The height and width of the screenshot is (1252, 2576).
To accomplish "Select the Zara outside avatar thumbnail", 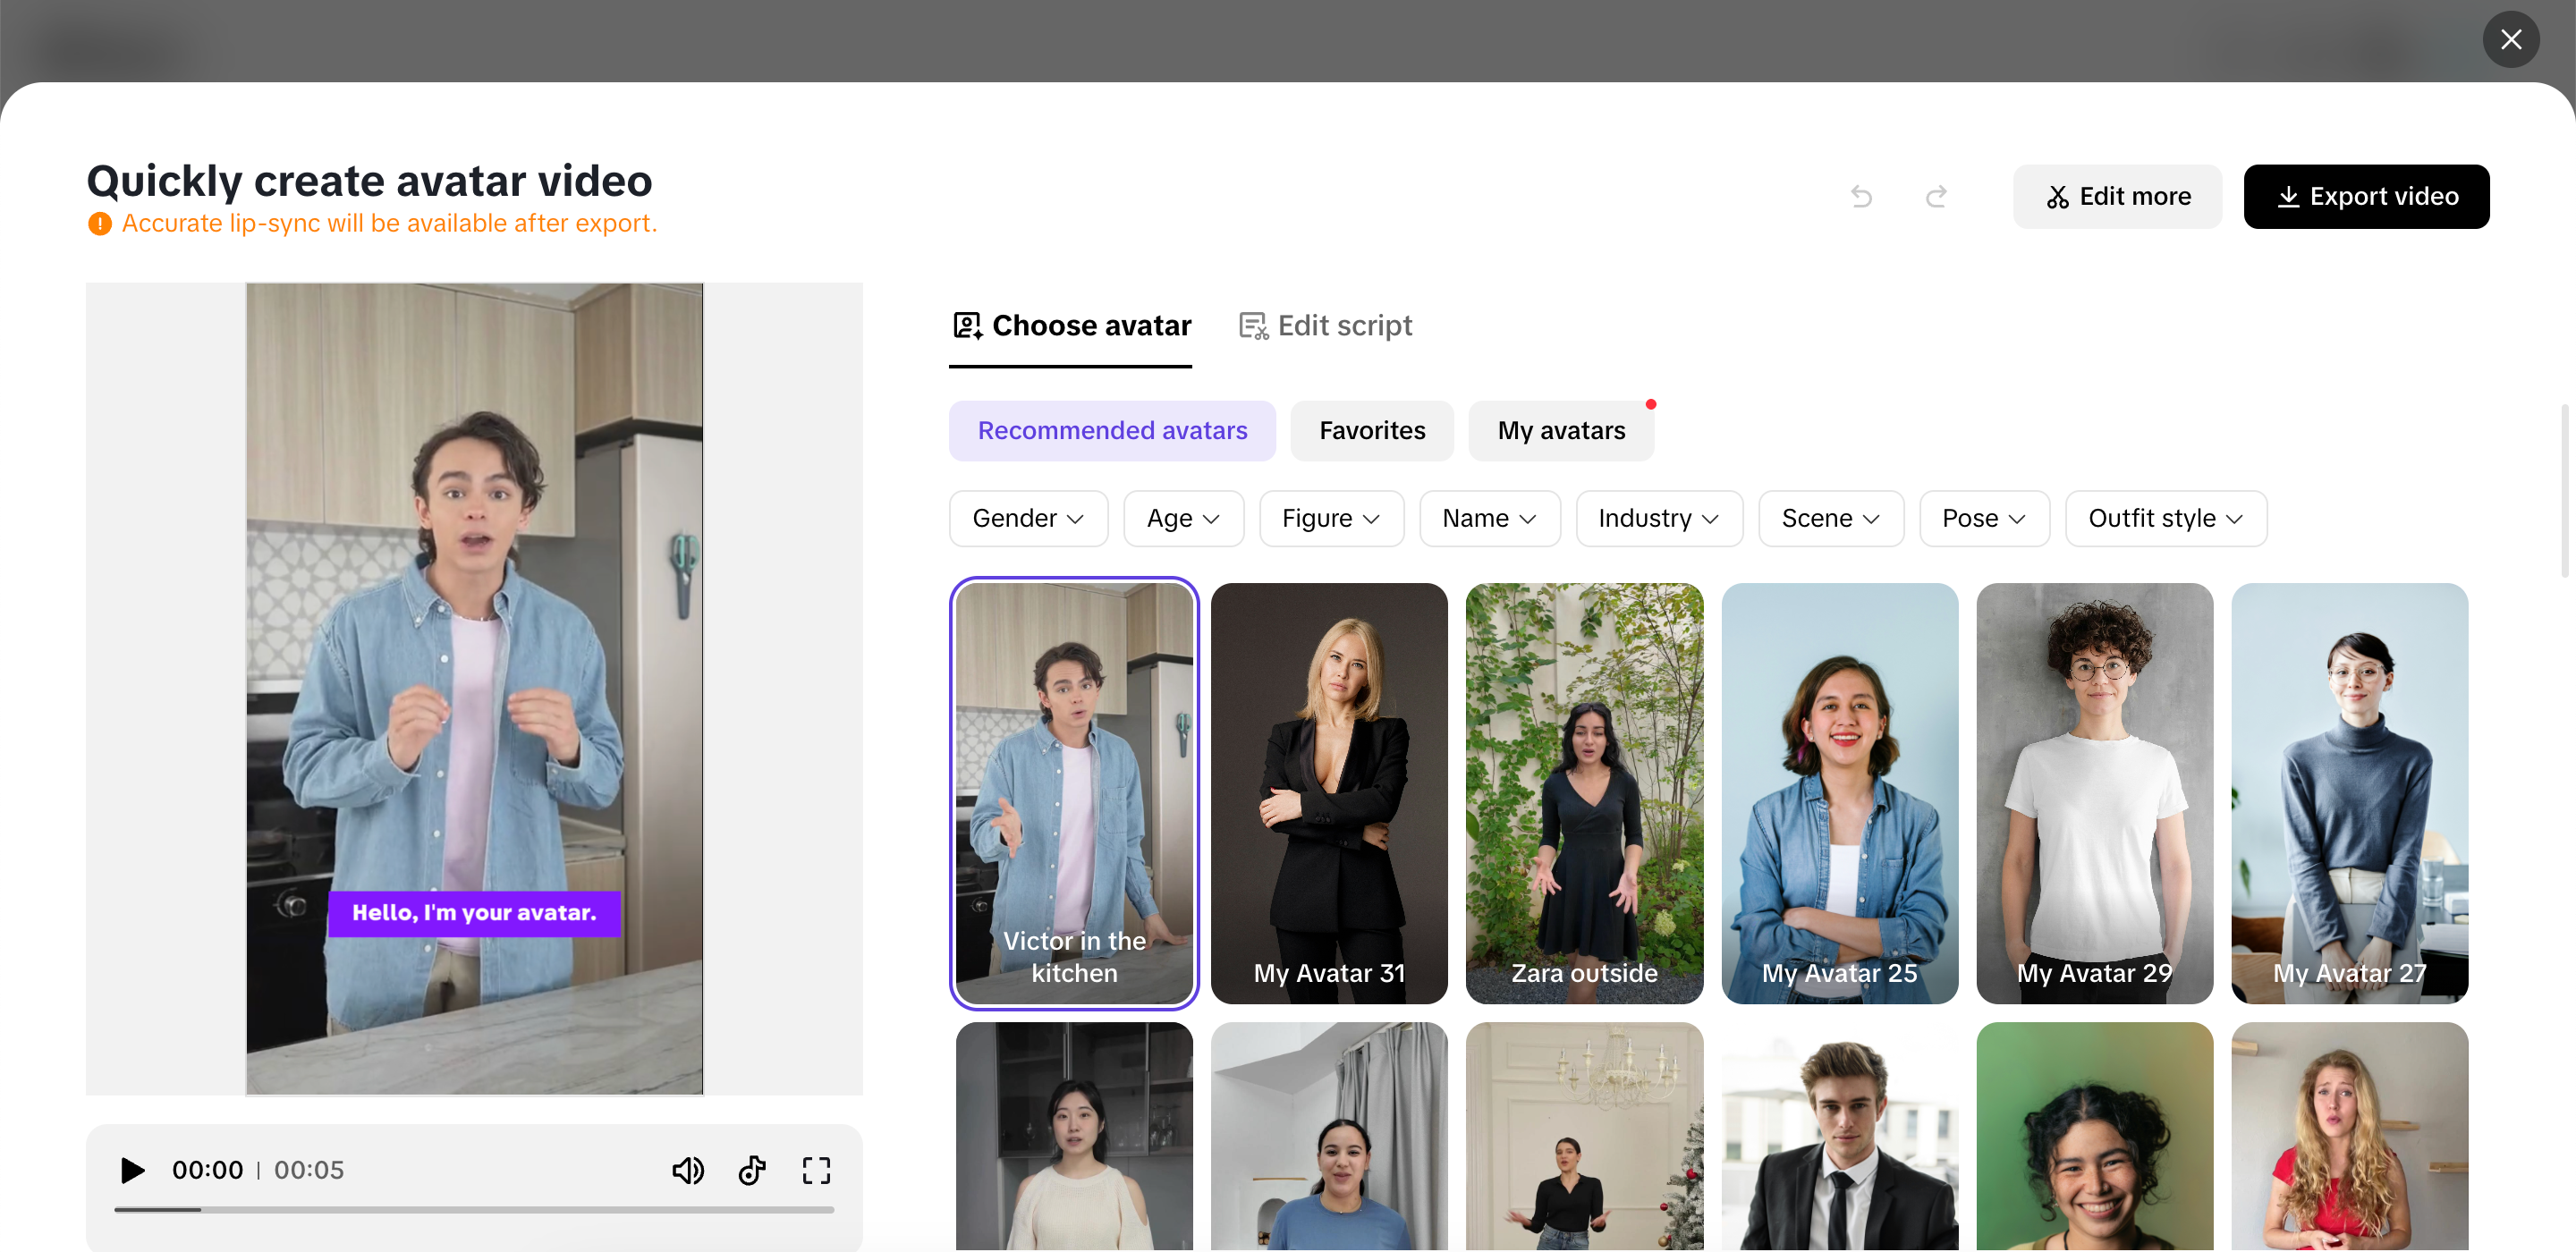I will pyautogui.click(x=1584, y=793).
